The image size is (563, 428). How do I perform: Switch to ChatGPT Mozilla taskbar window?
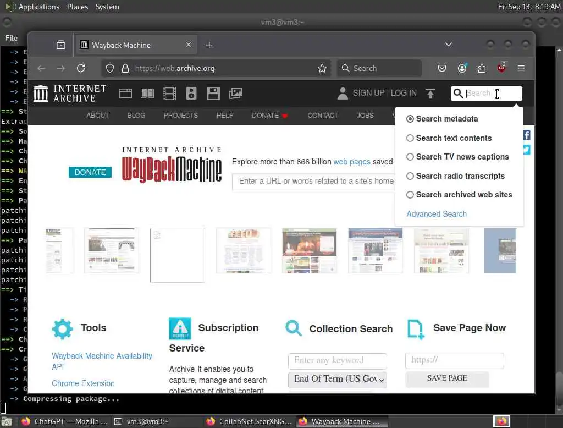pos(65,421)
